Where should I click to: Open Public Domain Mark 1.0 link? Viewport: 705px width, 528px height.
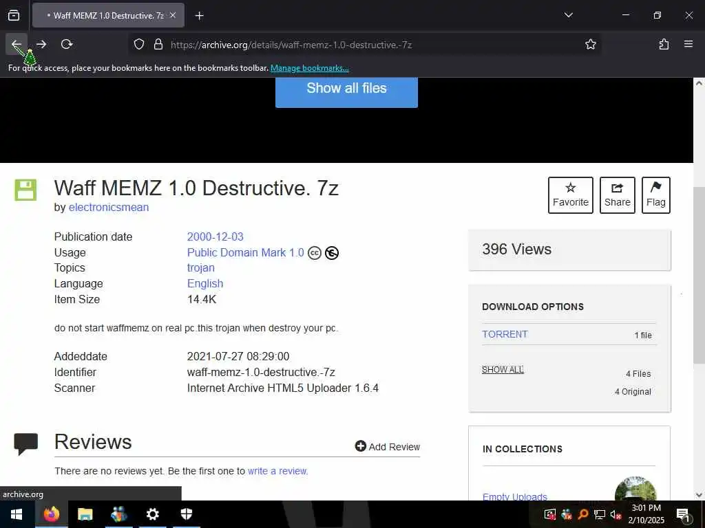coord(246,253)
